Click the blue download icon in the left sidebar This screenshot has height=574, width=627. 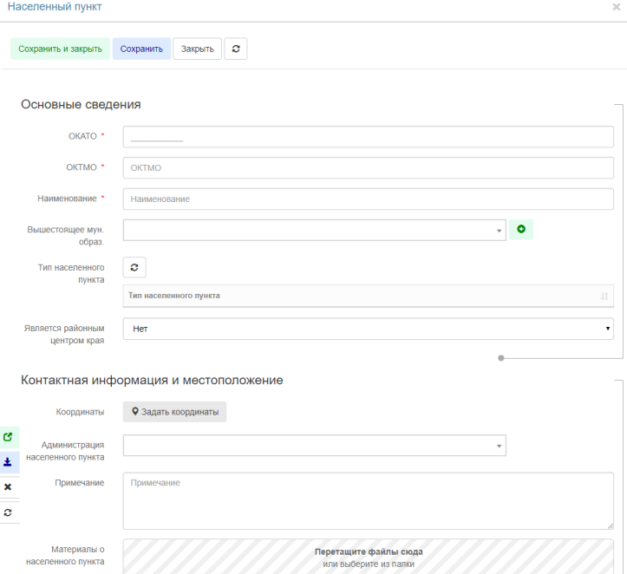coord(9,462)
